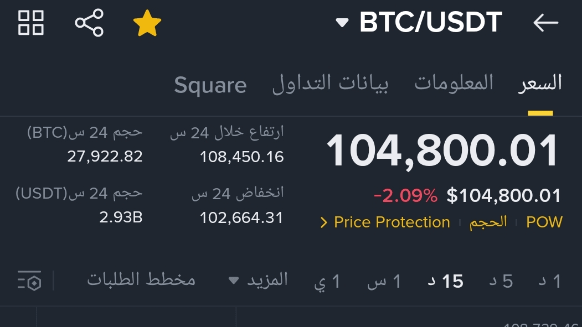Viewport: 582px width, 327px height.
Task: Tap the share icon
Action: [x=89, y=23]
